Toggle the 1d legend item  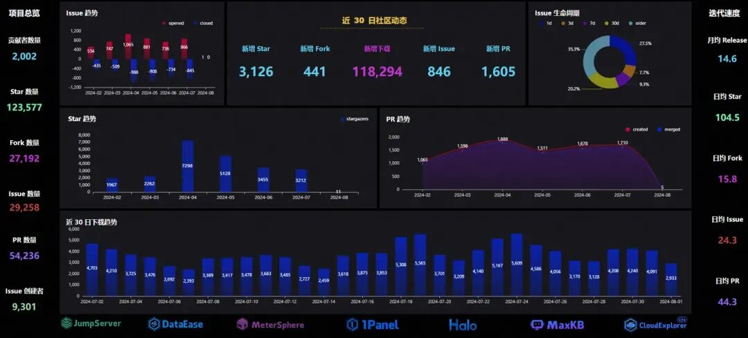546,24
